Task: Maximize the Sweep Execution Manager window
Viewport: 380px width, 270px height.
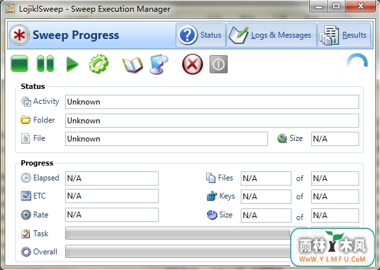Action: point(336,6)
